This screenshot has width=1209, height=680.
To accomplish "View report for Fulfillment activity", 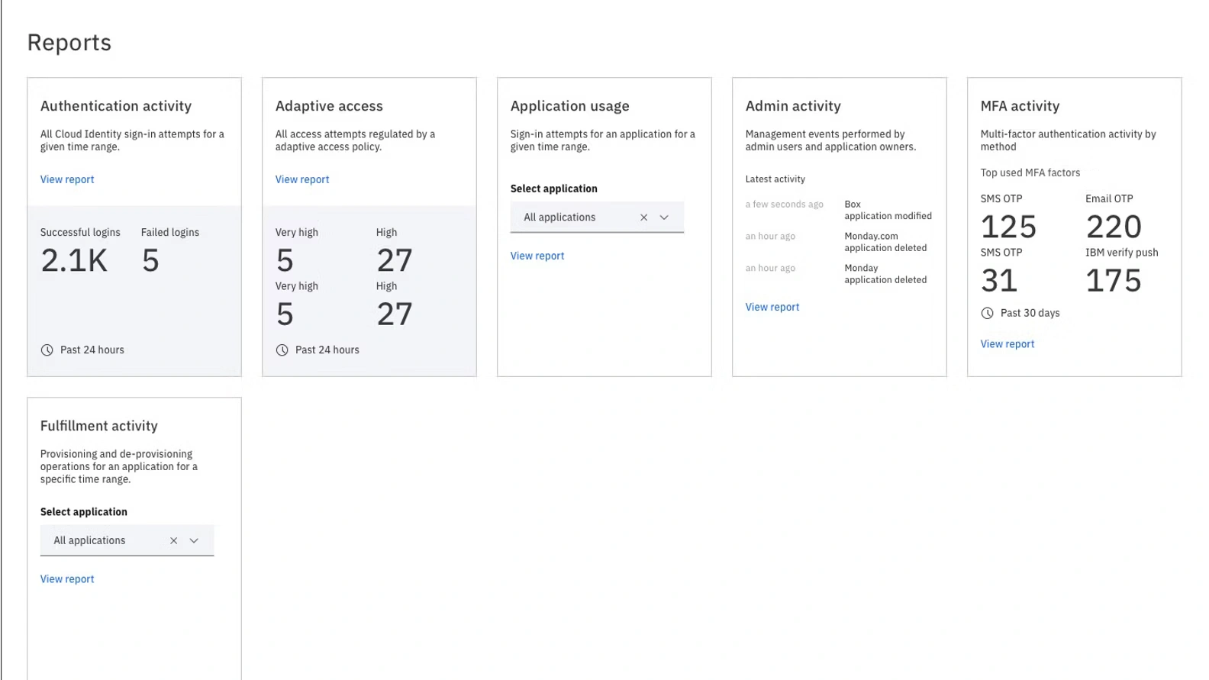I will tap(67, 579).
